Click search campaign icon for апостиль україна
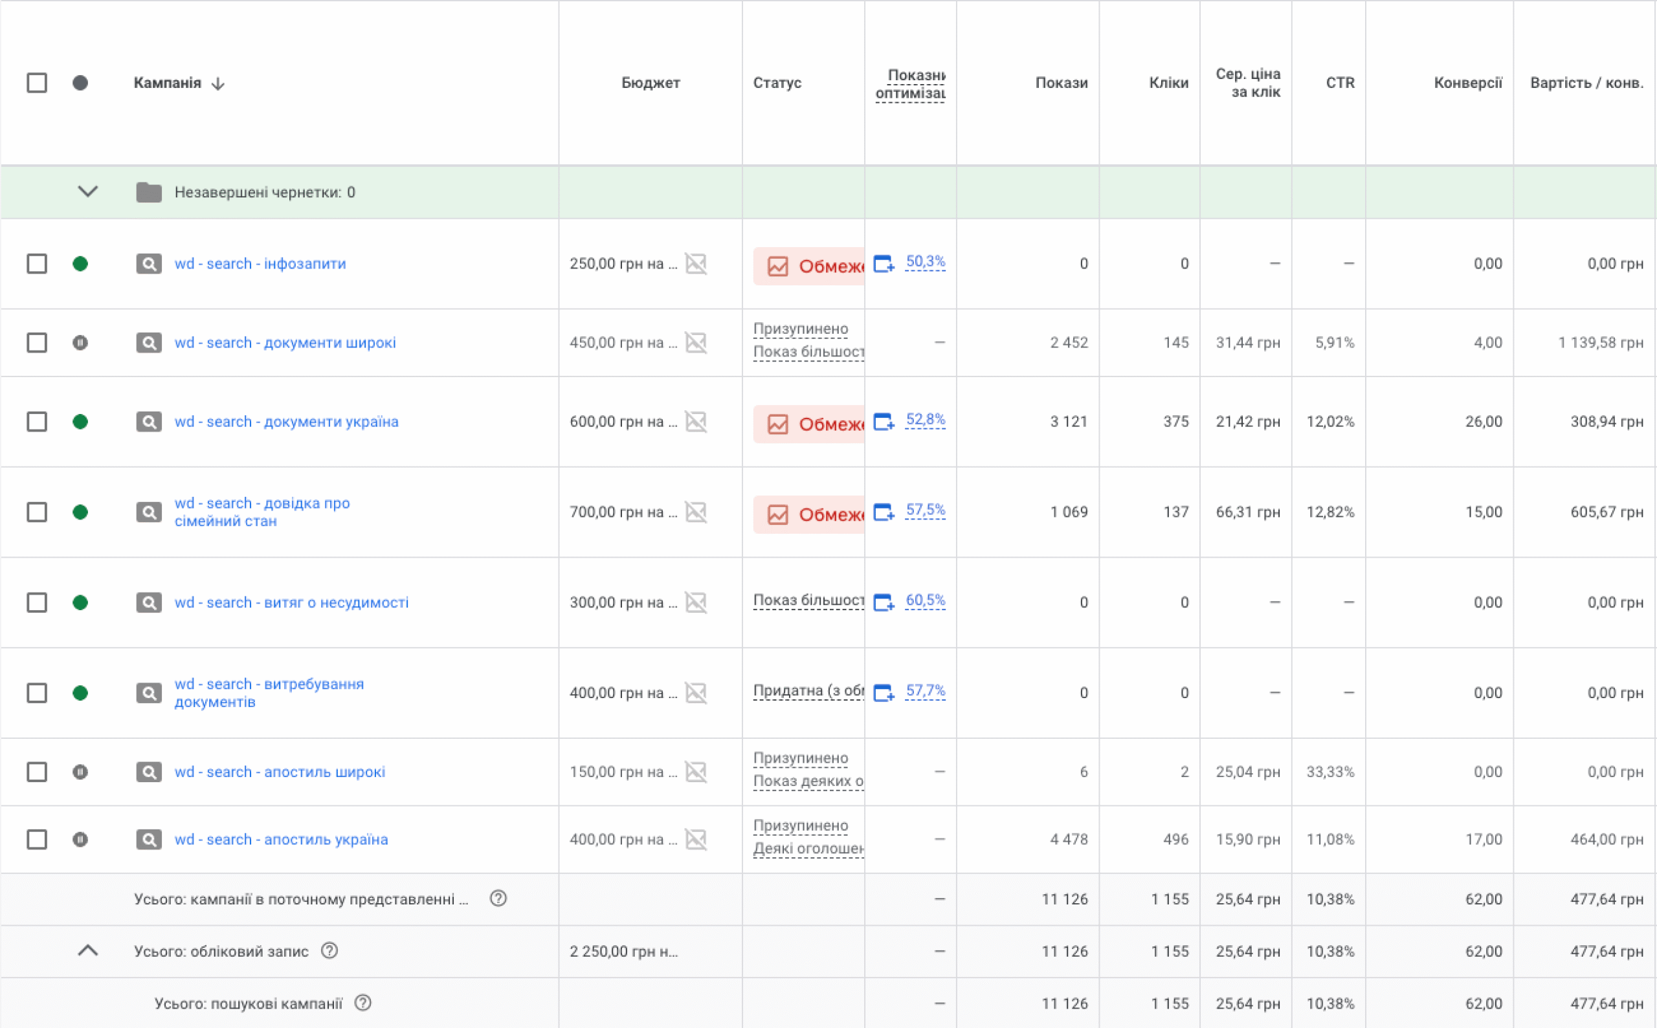 148,840
